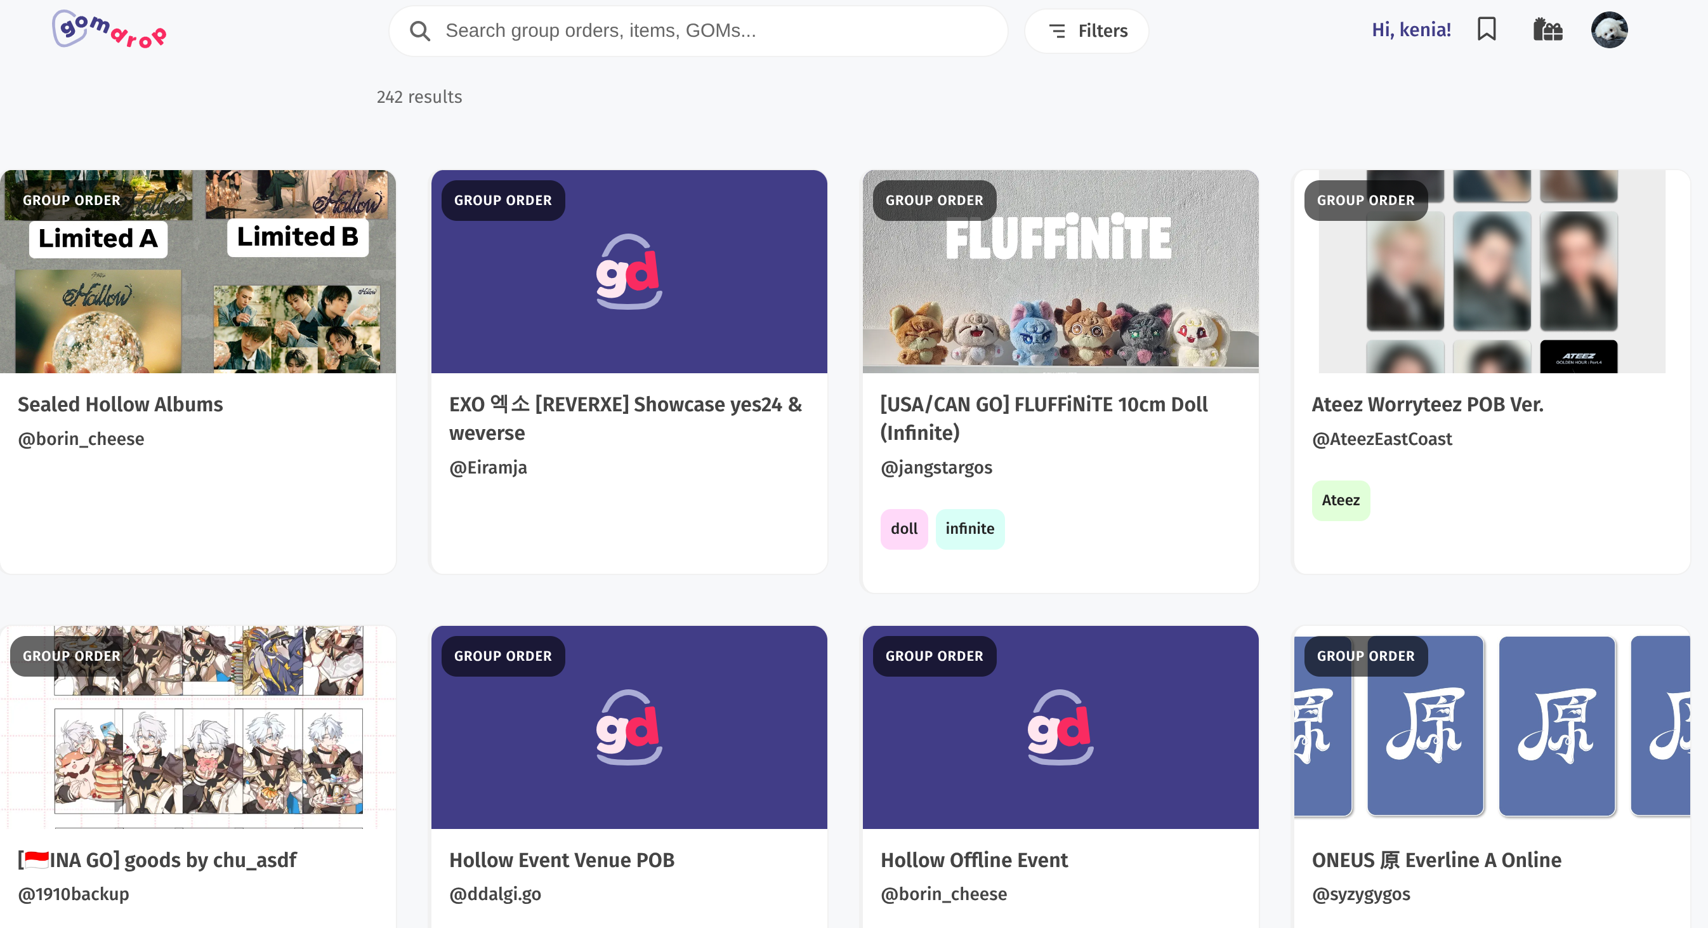Image resolution: width=1708 pixels, height=928 pixels.
Task: Open the Hollow Offline Event placeholder image
Action: 1060,727
